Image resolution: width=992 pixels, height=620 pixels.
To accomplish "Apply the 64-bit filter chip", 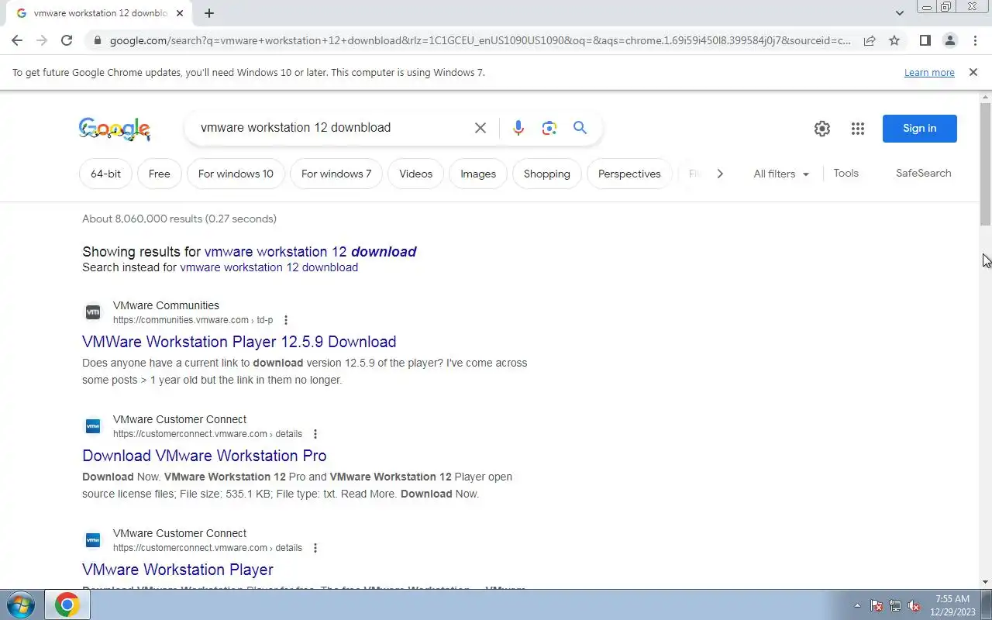I will [105, 174].
